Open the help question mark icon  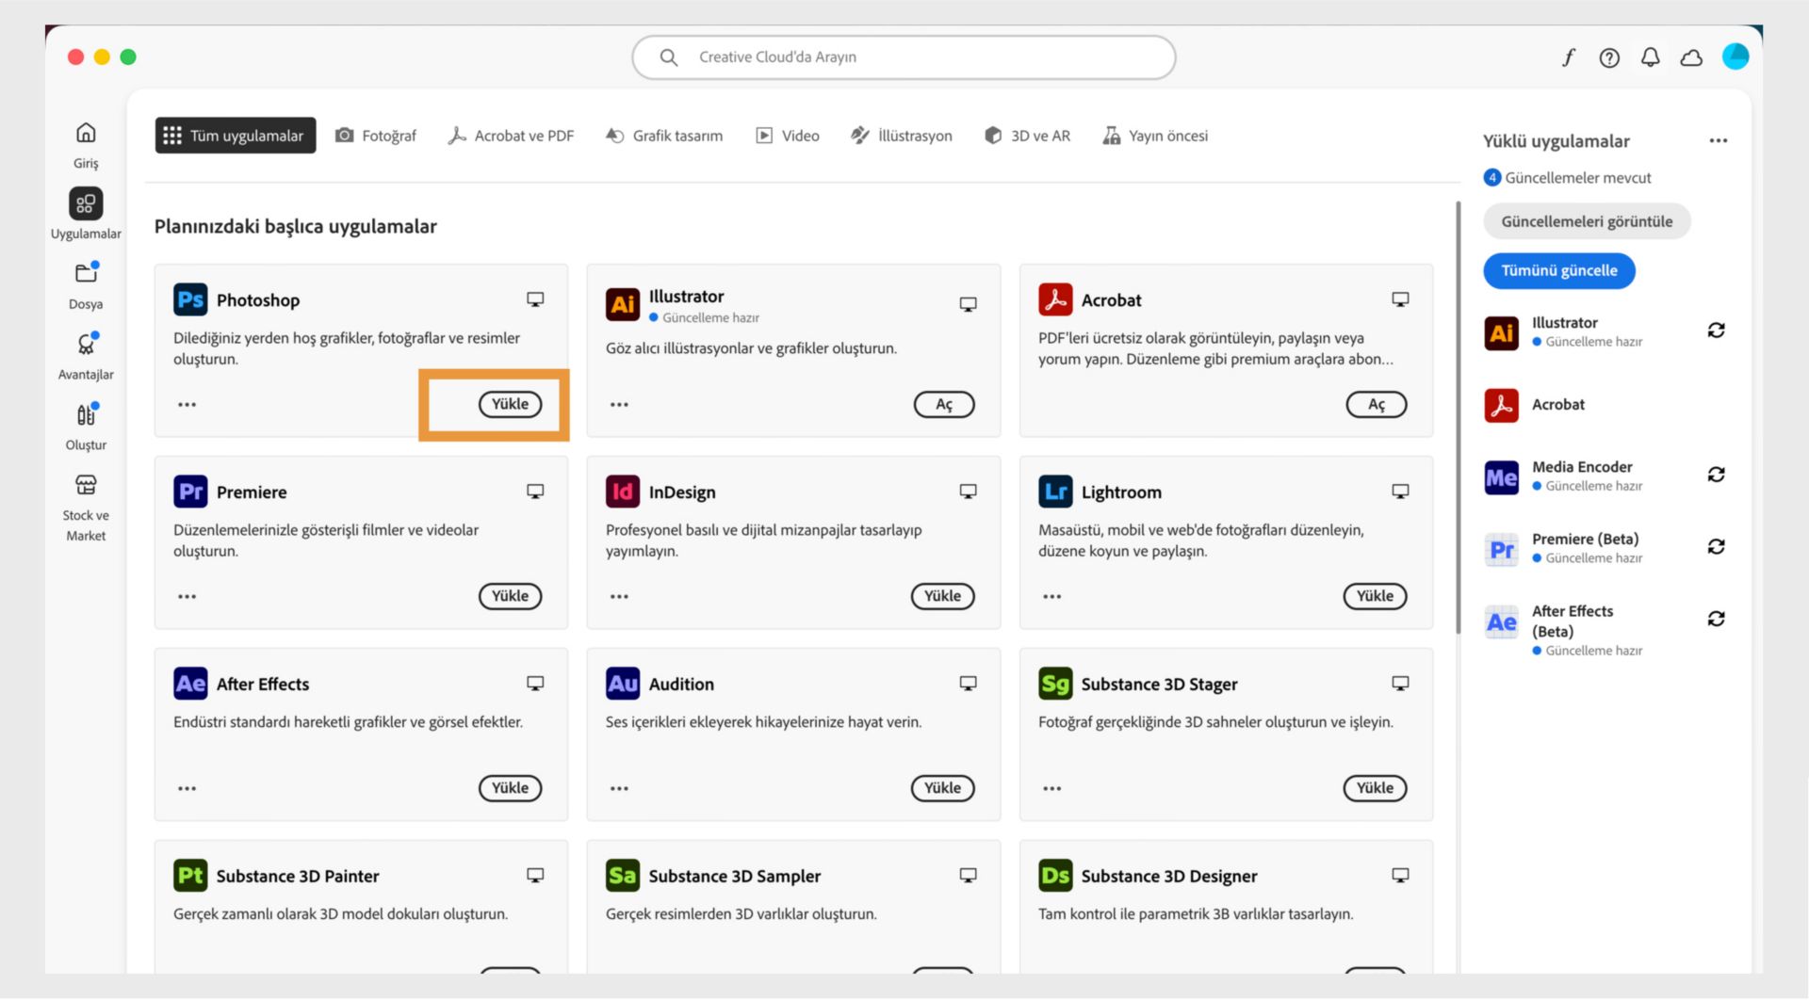[x=1609, y=57]
